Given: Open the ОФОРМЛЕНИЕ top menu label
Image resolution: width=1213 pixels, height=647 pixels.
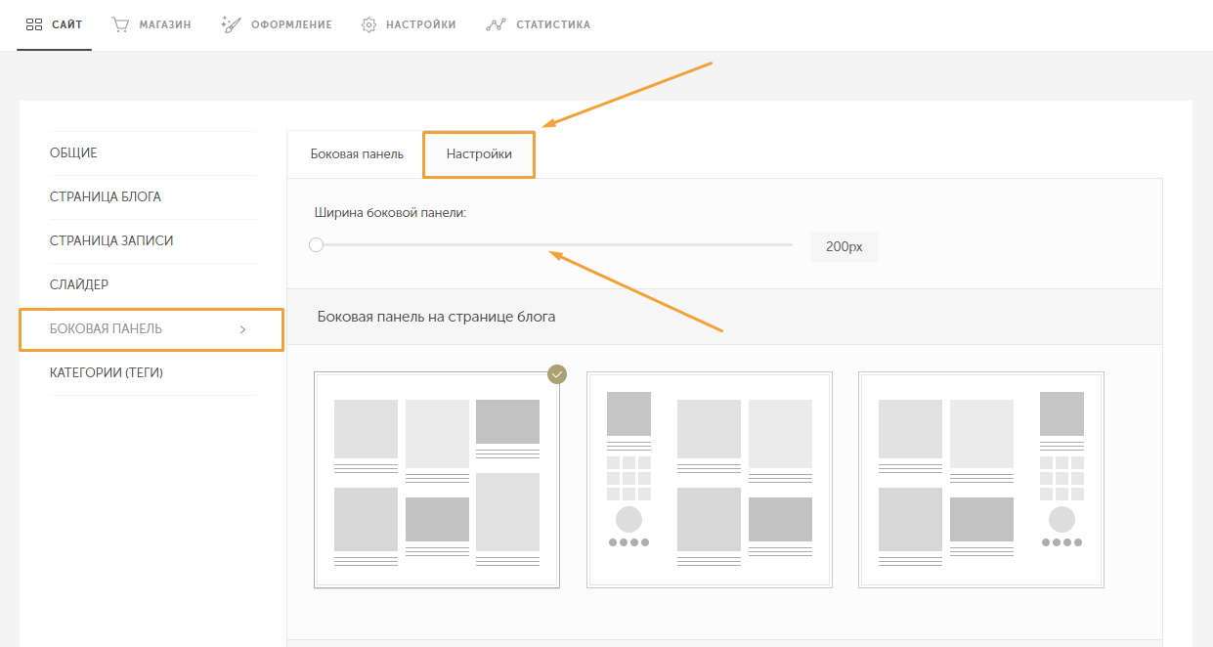Looking at the screenshot, I should [x=291, y=24].
